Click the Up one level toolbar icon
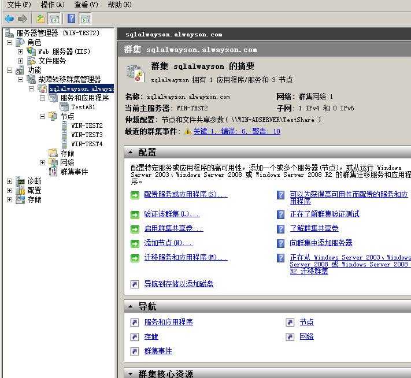The width and height of the screenshot is (411, 378). (40, 19)
